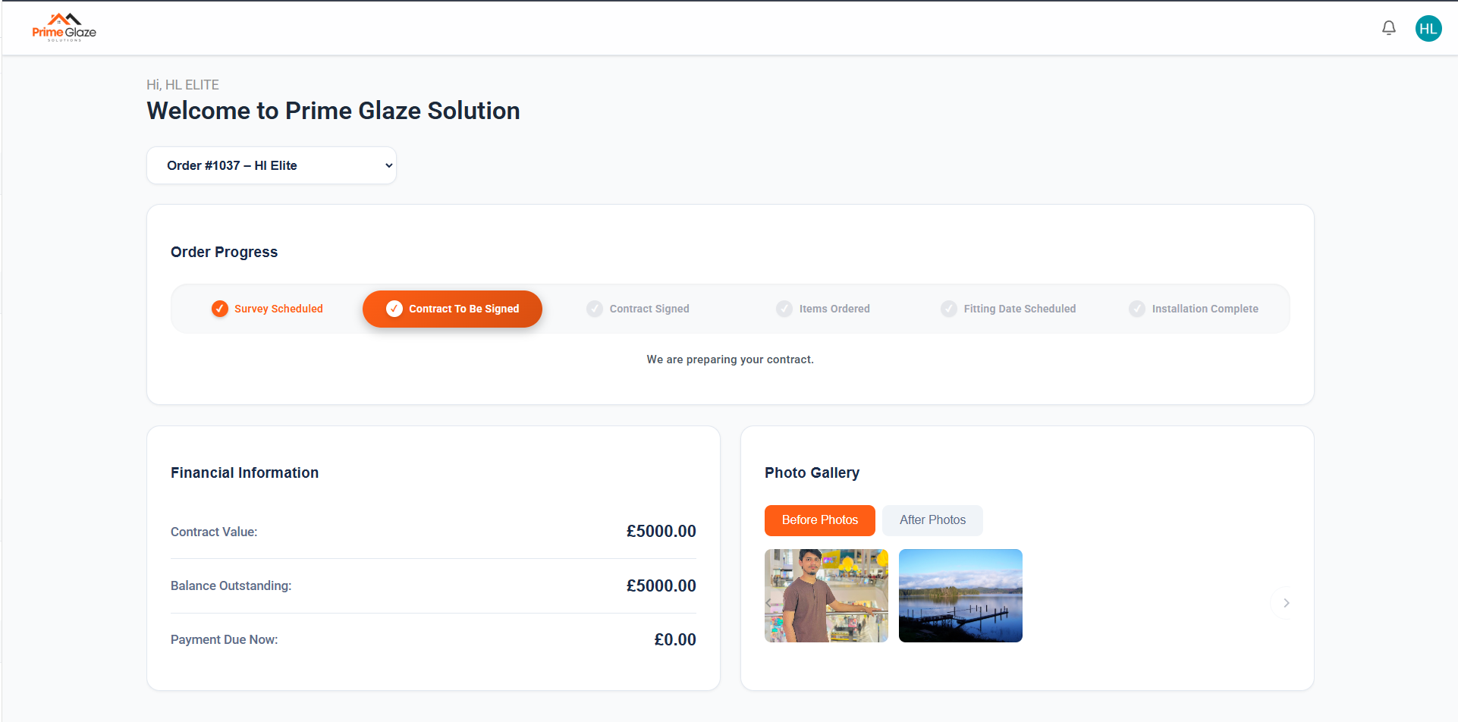Click the Items Ordered step check icon

[784, 309]
